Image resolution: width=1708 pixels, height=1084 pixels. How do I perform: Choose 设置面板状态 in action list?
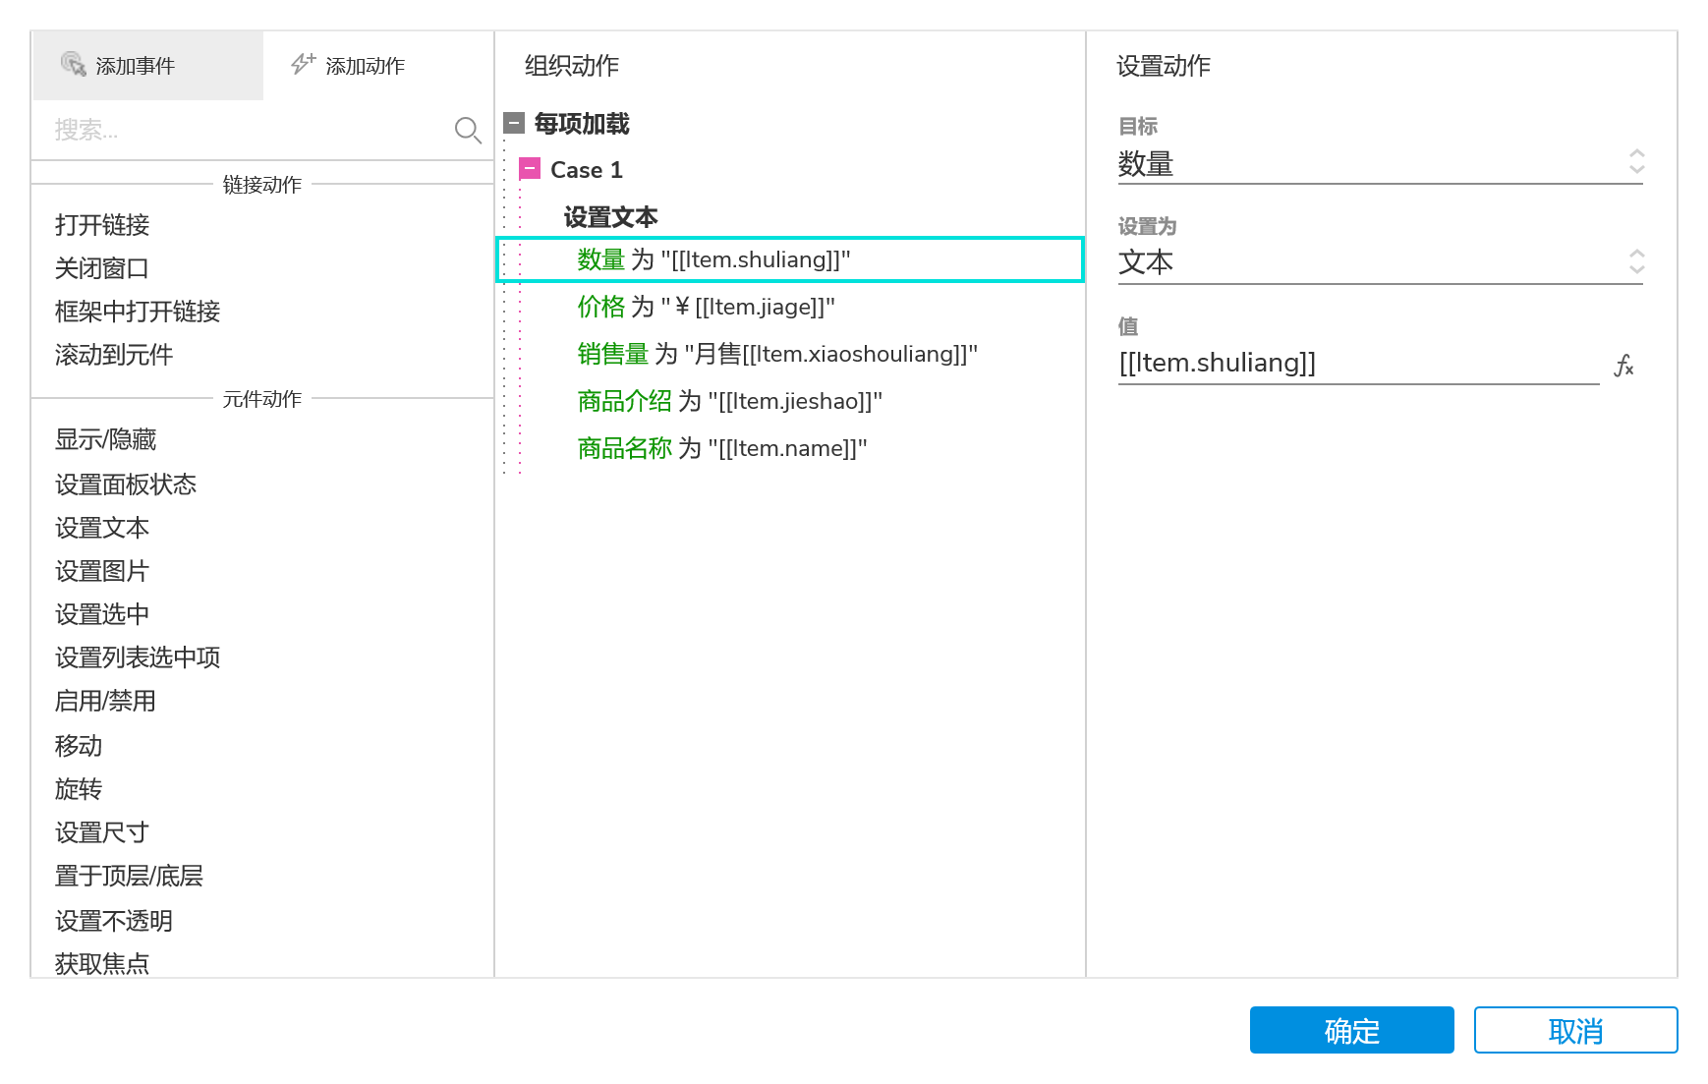click(126, 485)
